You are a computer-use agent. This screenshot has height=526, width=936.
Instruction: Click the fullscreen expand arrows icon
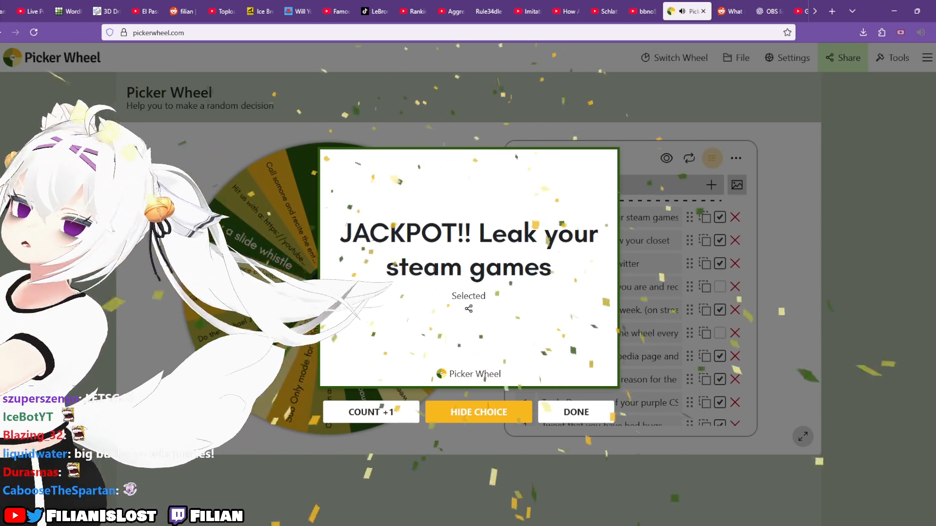803,436
